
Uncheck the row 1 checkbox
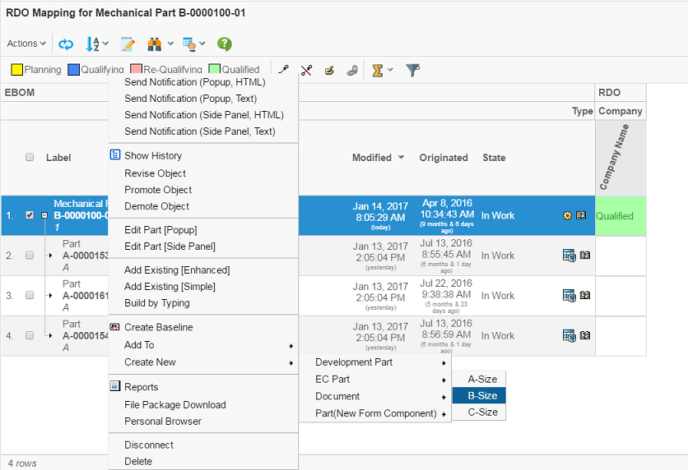pyautogui.click(x=30, y=215)
